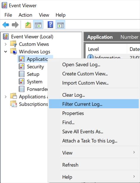Open the Action menu in menu bar
Viewport: 140px width, 183px height.
pos(25,15)
